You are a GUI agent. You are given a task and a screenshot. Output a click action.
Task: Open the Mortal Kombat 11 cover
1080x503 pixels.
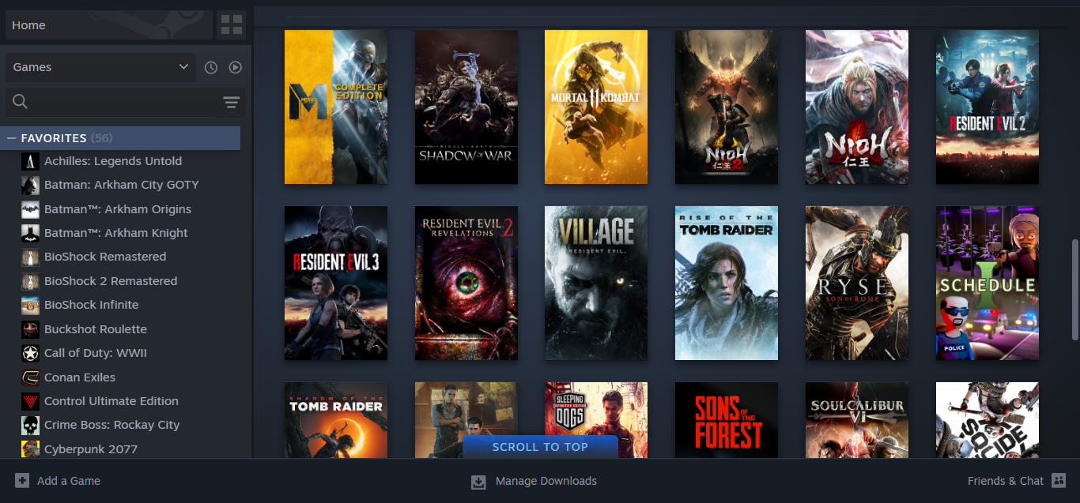(596, 107)
